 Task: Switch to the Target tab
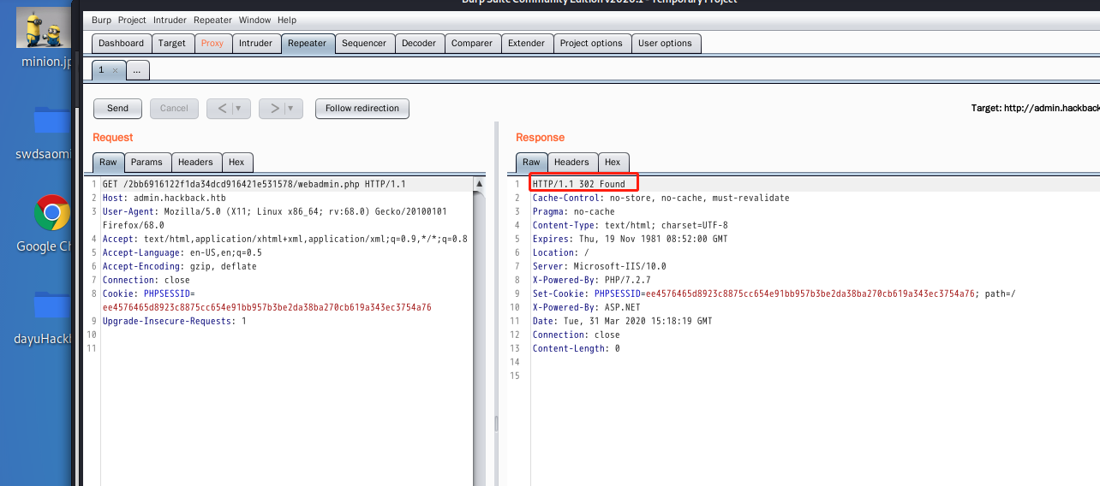[172, 43]
